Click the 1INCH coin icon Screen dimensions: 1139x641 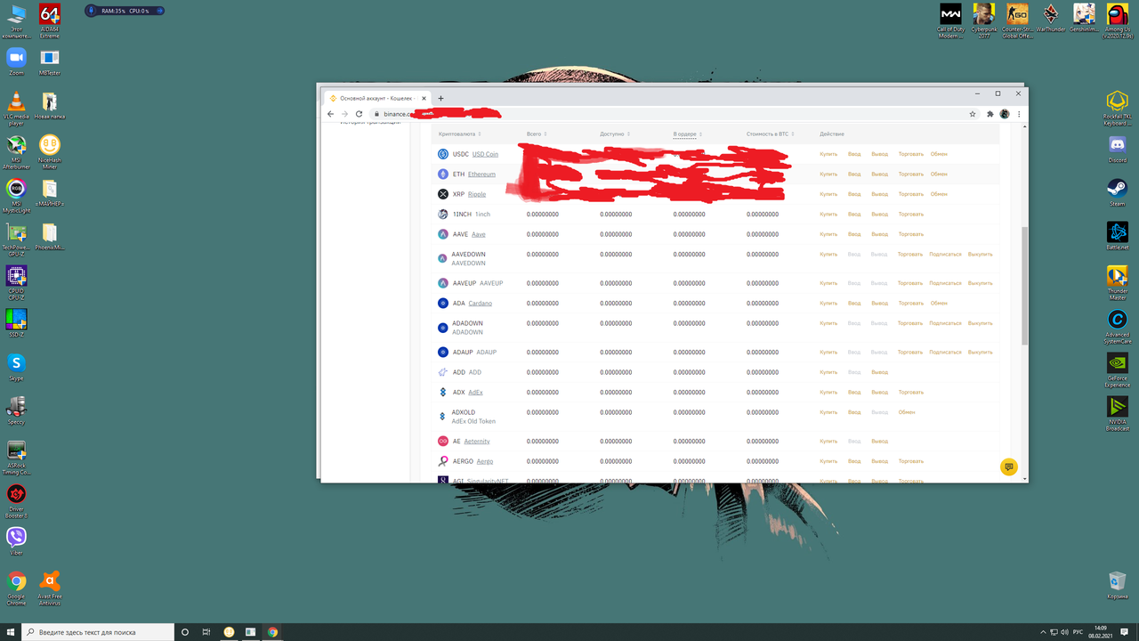coord(443,215)
